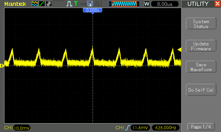Viewport: 221px width, 132px height.
Task: Click the pulse trigger status icon
Action: coord(69,4)
